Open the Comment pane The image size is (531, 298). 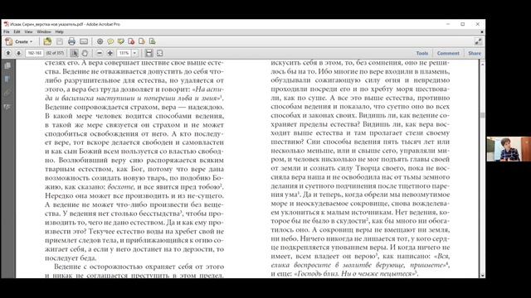click(448, 53)
